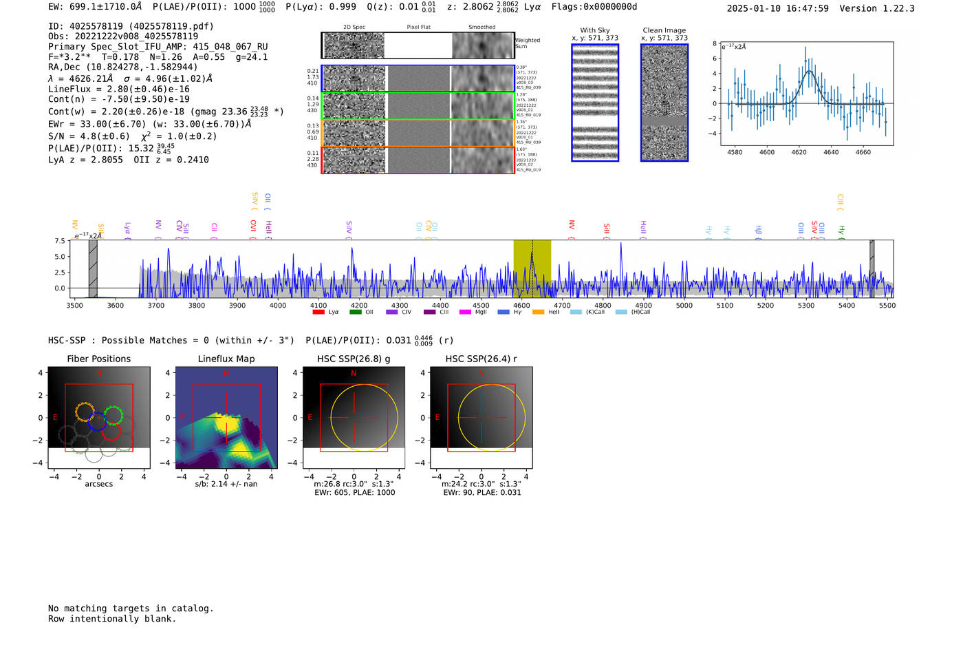Open the HSC SSP(26.8) g image
Viewport: 963px width, 656px height.
pyautogui.click(x=354, y=417)
